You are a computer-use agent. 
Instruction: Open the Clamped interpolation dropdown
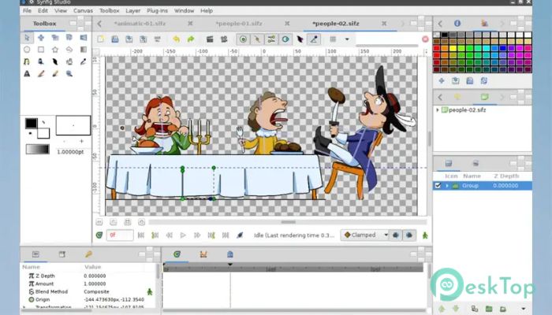(x=365, y=235)
